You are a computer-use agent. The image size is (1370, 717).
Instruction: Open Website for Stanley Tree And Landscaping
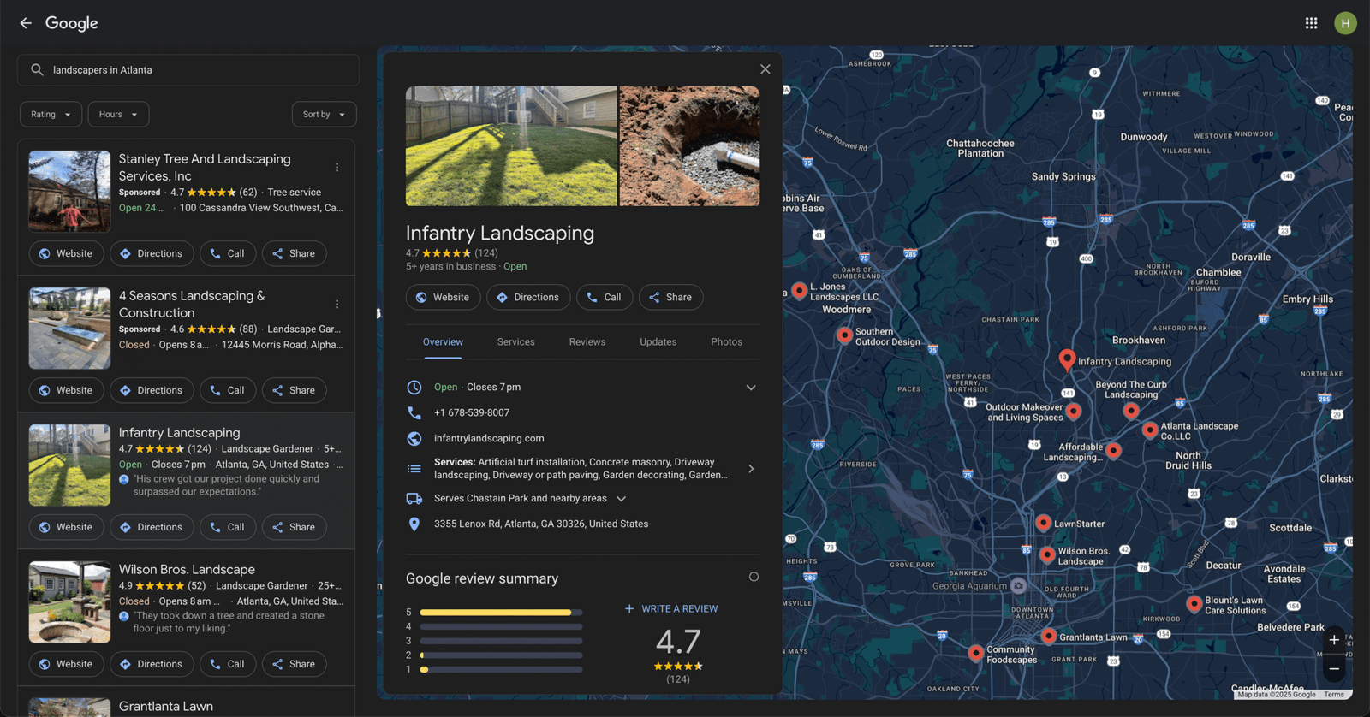click(66, 253)
